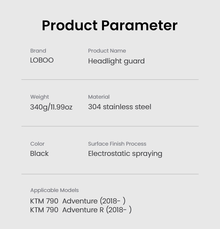This screenshot has width=220, height=229.
Task: Select the 'Headlight guard' text
Action: point(116,61)
